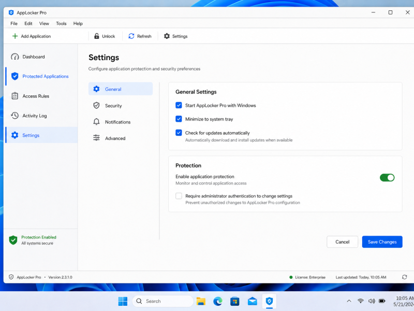Click the status bar AppLocker shield icon

(x=11, y=277)
